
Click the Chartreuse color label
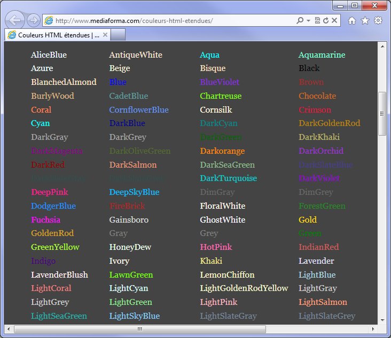[x=221, y=96]
